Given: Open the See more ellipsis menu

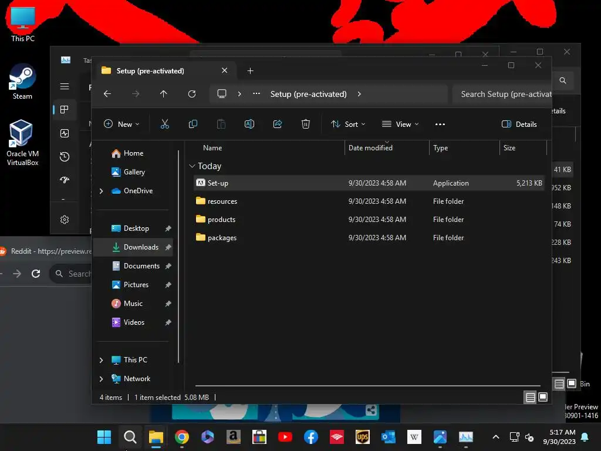Looking at the screenshot, I should pyautogui.click(x=440, y=124).
